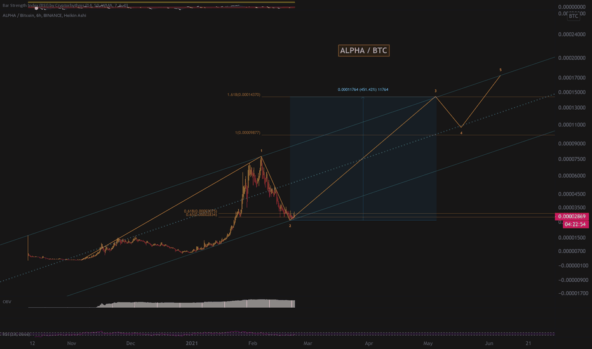
Task: Select the RSI indicator label at bottom
Action: [x=16, y=334]
